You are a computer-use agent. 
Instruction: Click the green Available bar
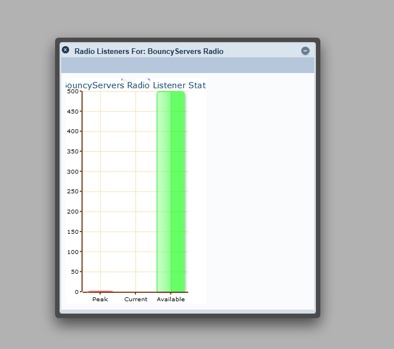171,192
